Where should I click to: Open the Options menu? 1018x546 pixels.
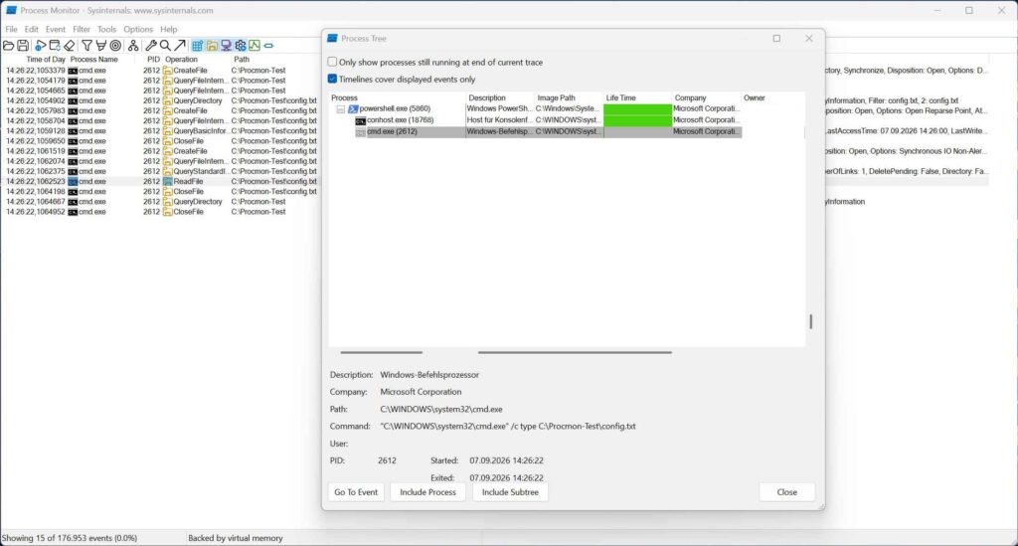tap(138, 29)
